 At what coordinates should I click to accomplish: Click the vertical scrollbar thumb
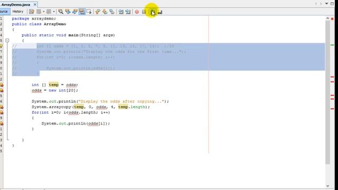coord(327,93)
